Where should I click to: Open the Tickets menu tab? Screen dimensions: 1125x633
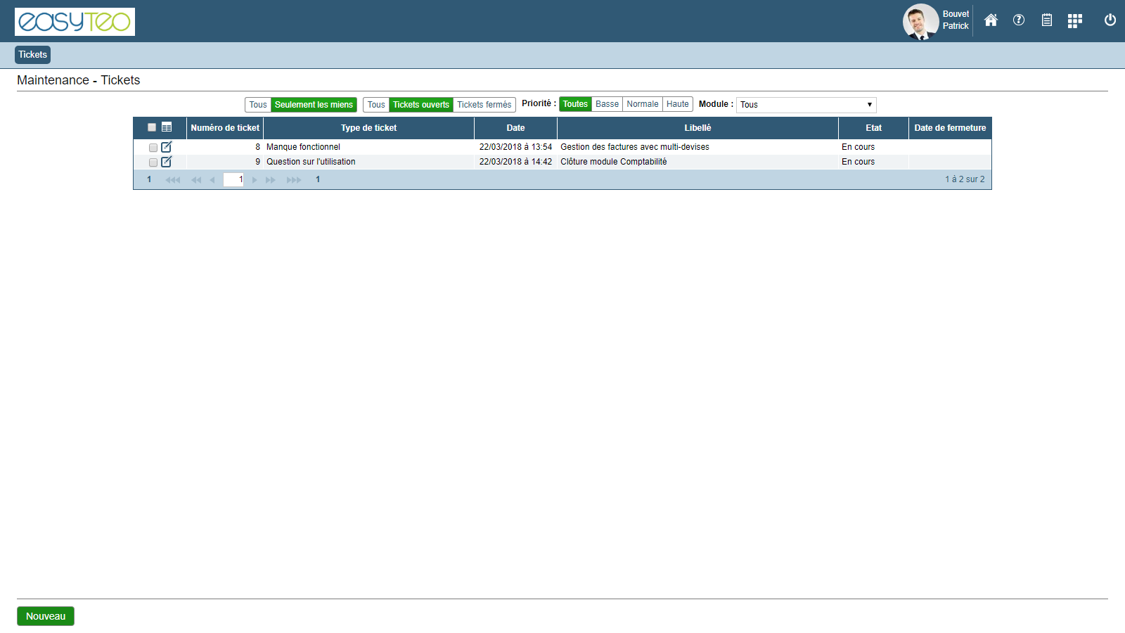(33, 55)
